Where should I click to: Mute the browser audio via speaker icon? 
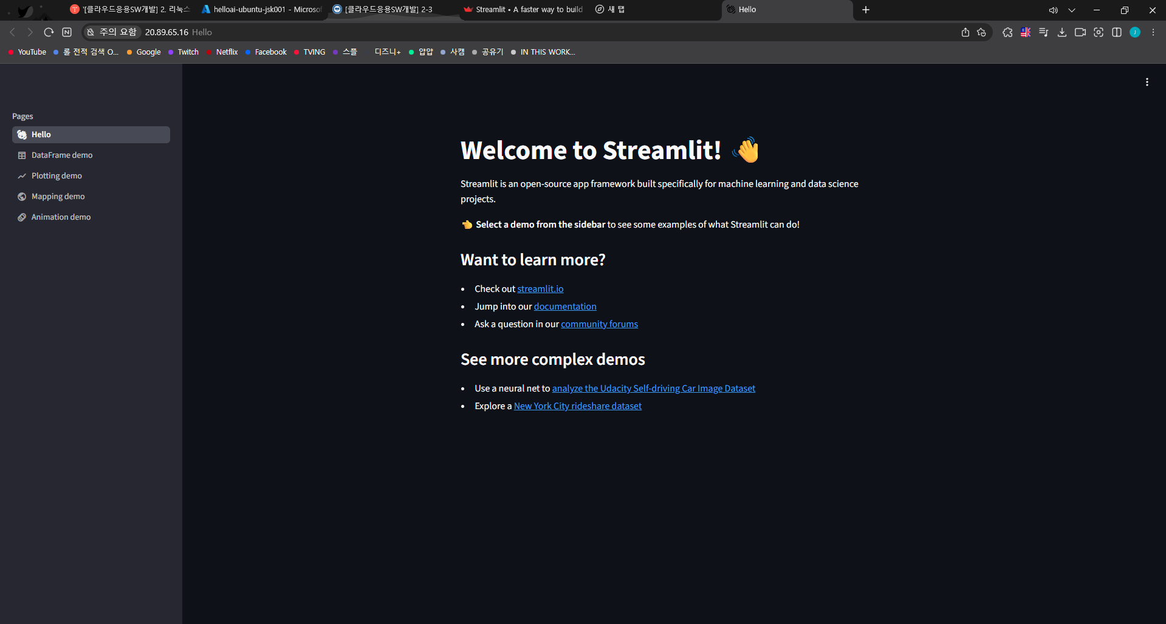(1053, 10)
